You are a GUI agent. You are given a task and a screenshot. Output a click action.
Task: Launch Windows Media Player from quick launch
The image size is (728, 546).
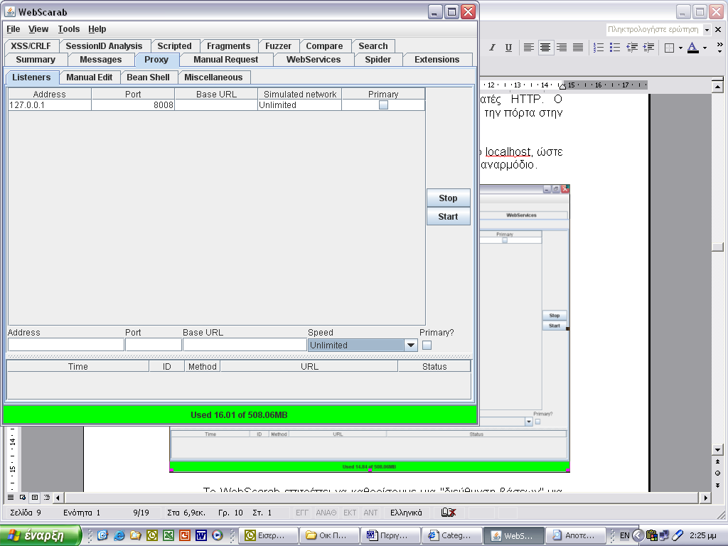[x=217, y=535]
